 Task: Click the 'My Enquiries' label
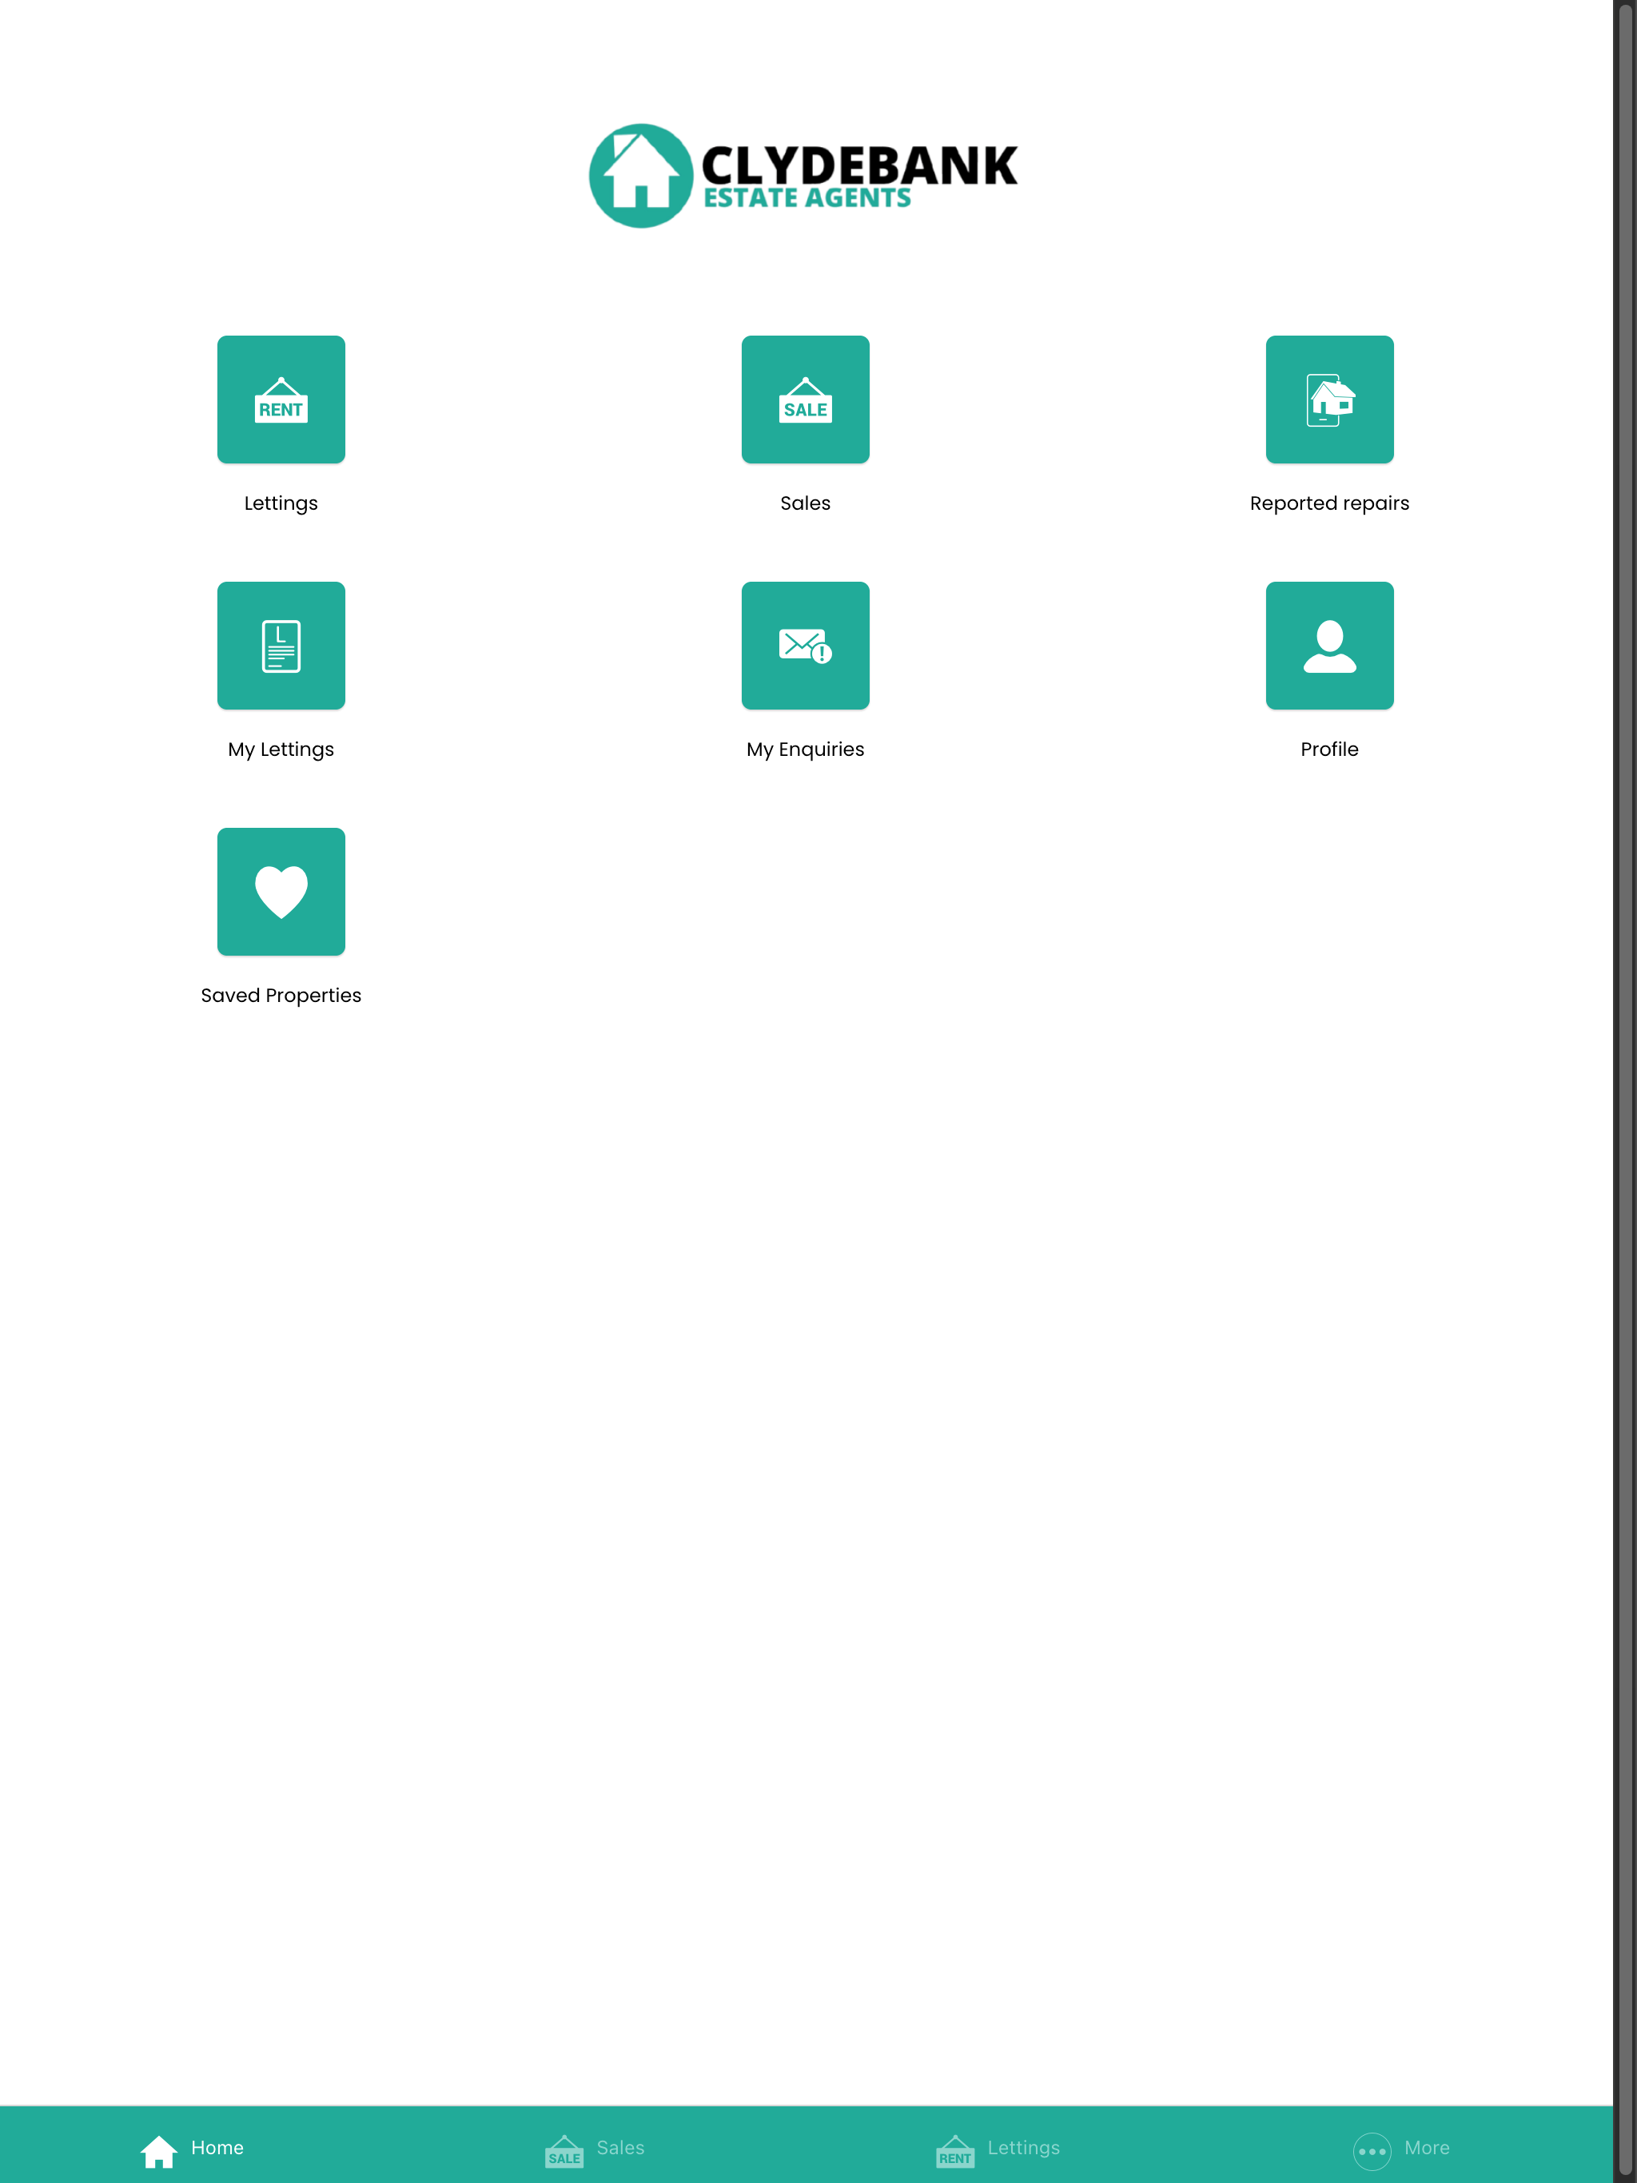tap(806, 750)
